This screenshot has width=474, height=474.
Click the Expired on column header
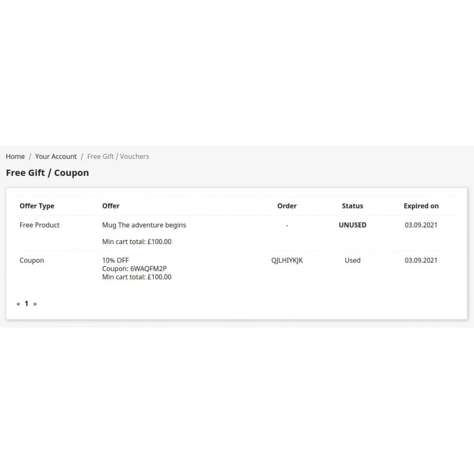(x=421, y=206)
